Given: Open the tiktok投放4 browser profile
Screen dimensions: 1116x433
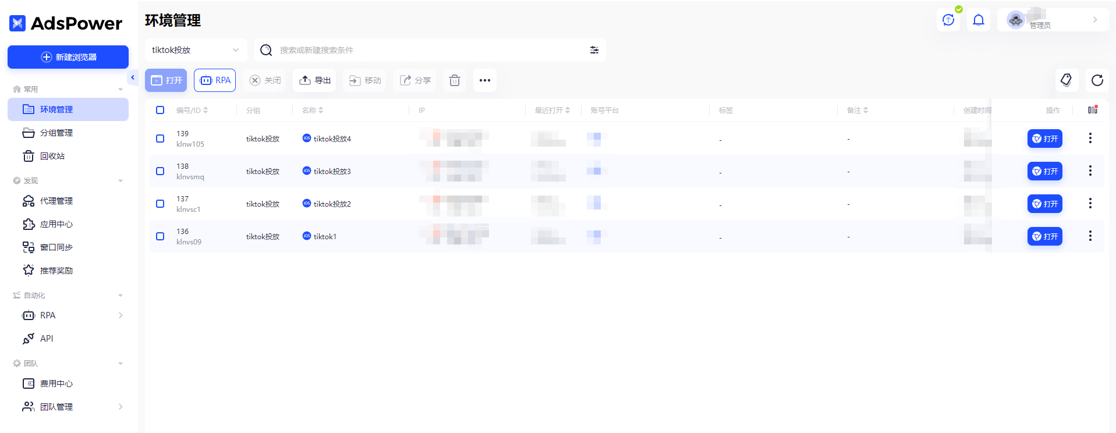Looking at the screenshot, I should coord(1045,139).
